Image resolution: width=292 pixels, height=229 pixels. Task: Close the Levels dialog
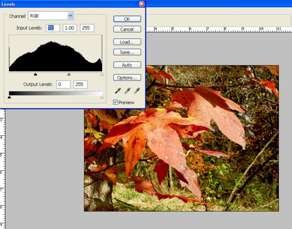click(x=142, y=4)
